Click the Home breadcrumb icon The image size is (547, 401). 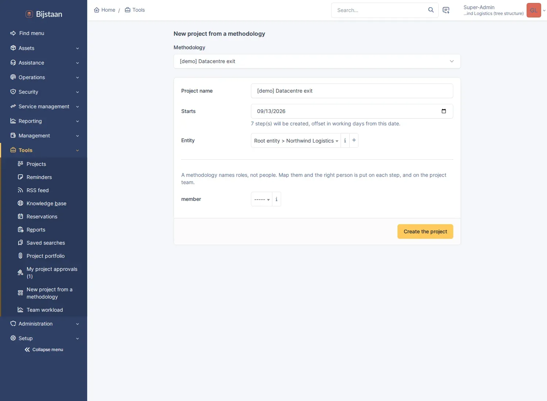tap(97, 10)
